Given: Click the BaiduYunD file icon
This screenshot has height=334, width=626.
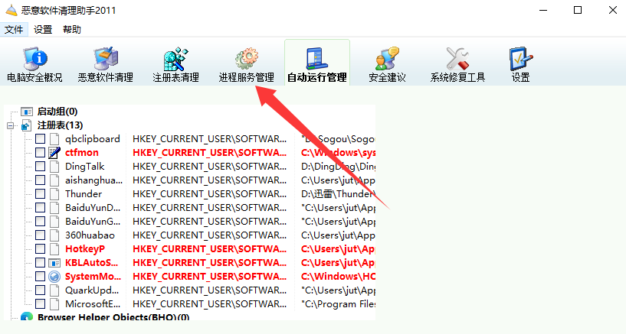Looking at the screenshot, I should click(x=54, y=207).
